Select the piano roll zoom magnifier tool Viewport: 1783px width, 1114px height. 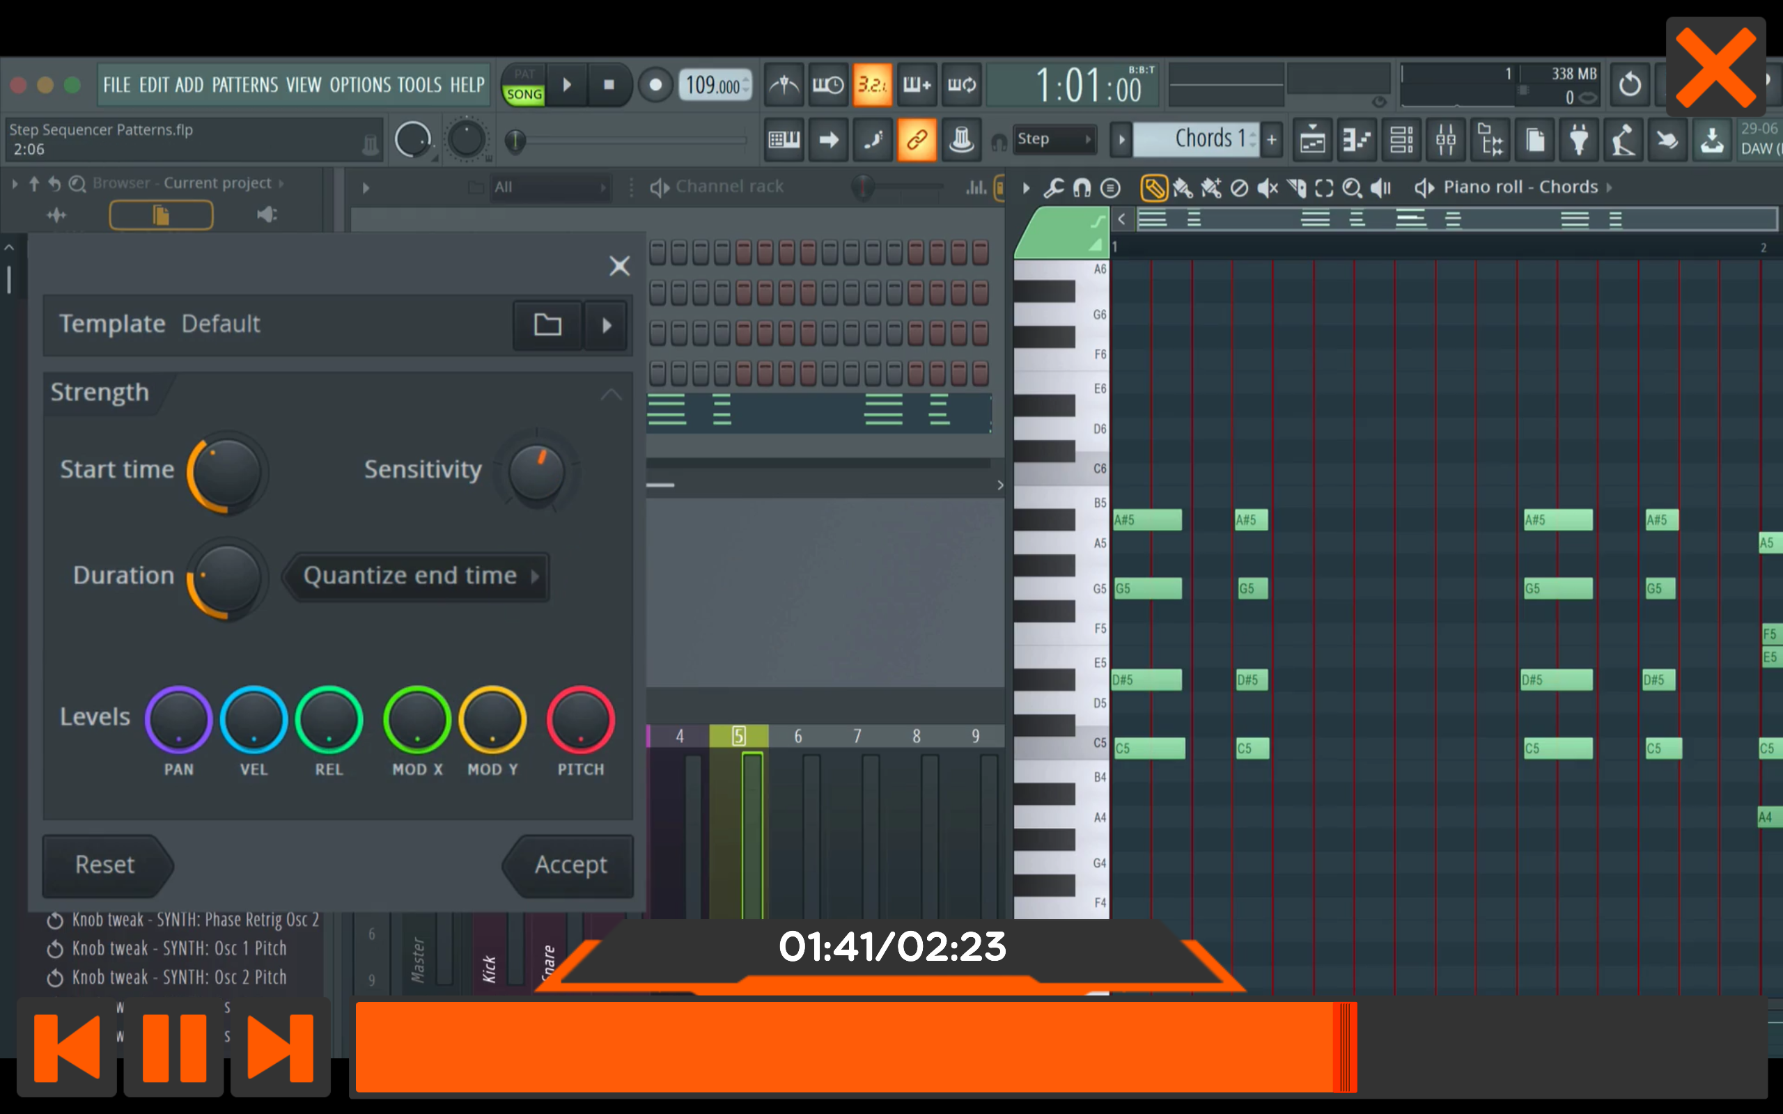[1352, 188]
